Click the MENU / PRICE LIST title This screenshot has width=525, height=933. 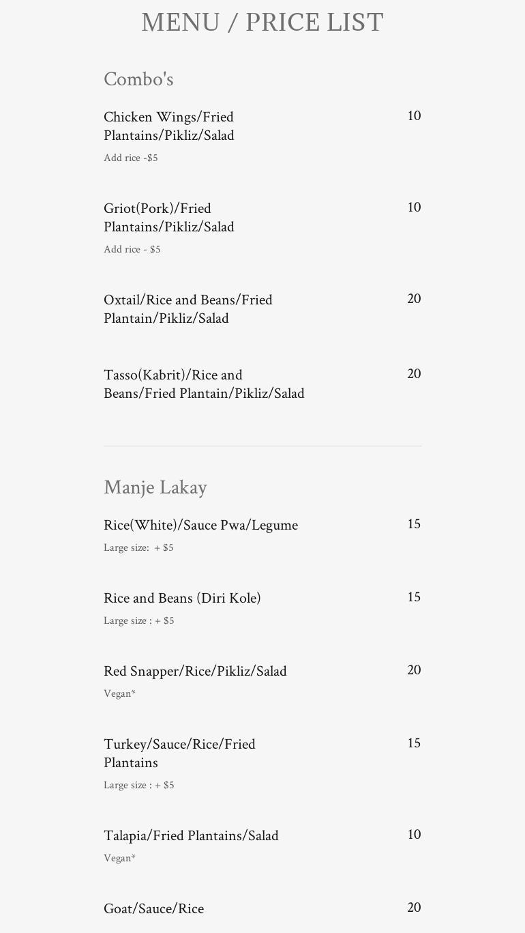pyautogui.click(x=262, y=23)
